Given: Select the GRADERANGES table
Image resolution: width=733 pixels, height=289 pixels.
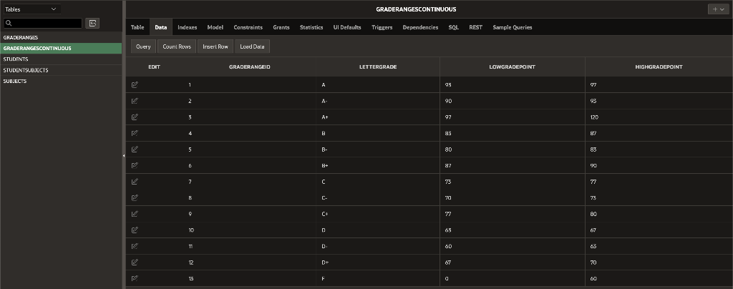Looking at the screenshot, I should pos(61,37).
